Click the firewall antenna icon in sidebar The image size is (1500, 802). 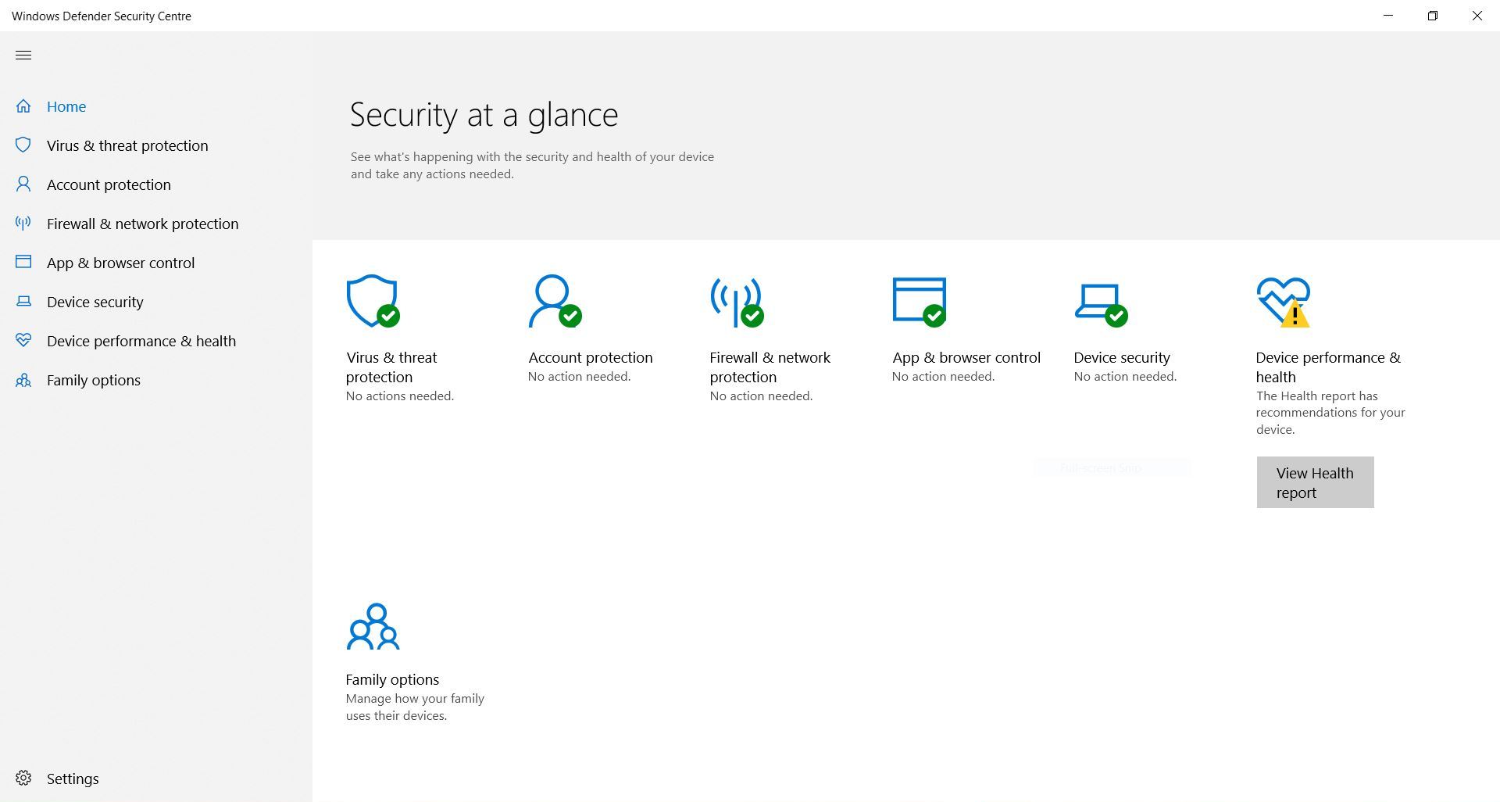(23, 224)
